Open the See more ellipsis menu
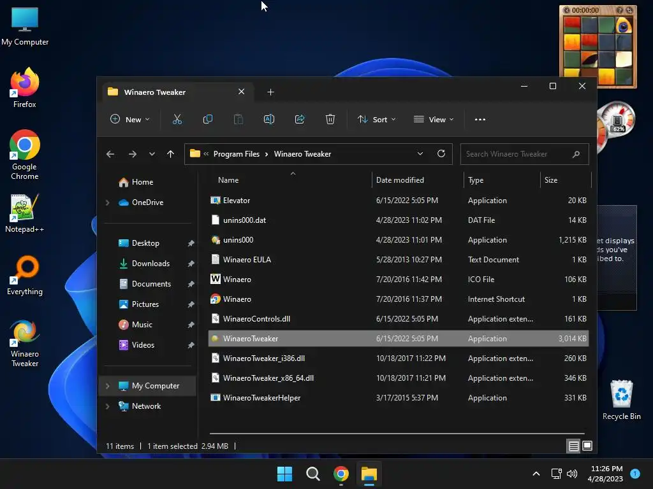653x489 pixels. tap(480, 119)
